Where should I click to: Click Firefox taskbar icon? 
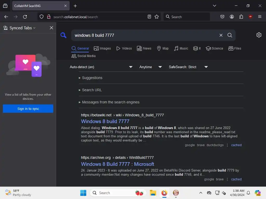point(164,193)
